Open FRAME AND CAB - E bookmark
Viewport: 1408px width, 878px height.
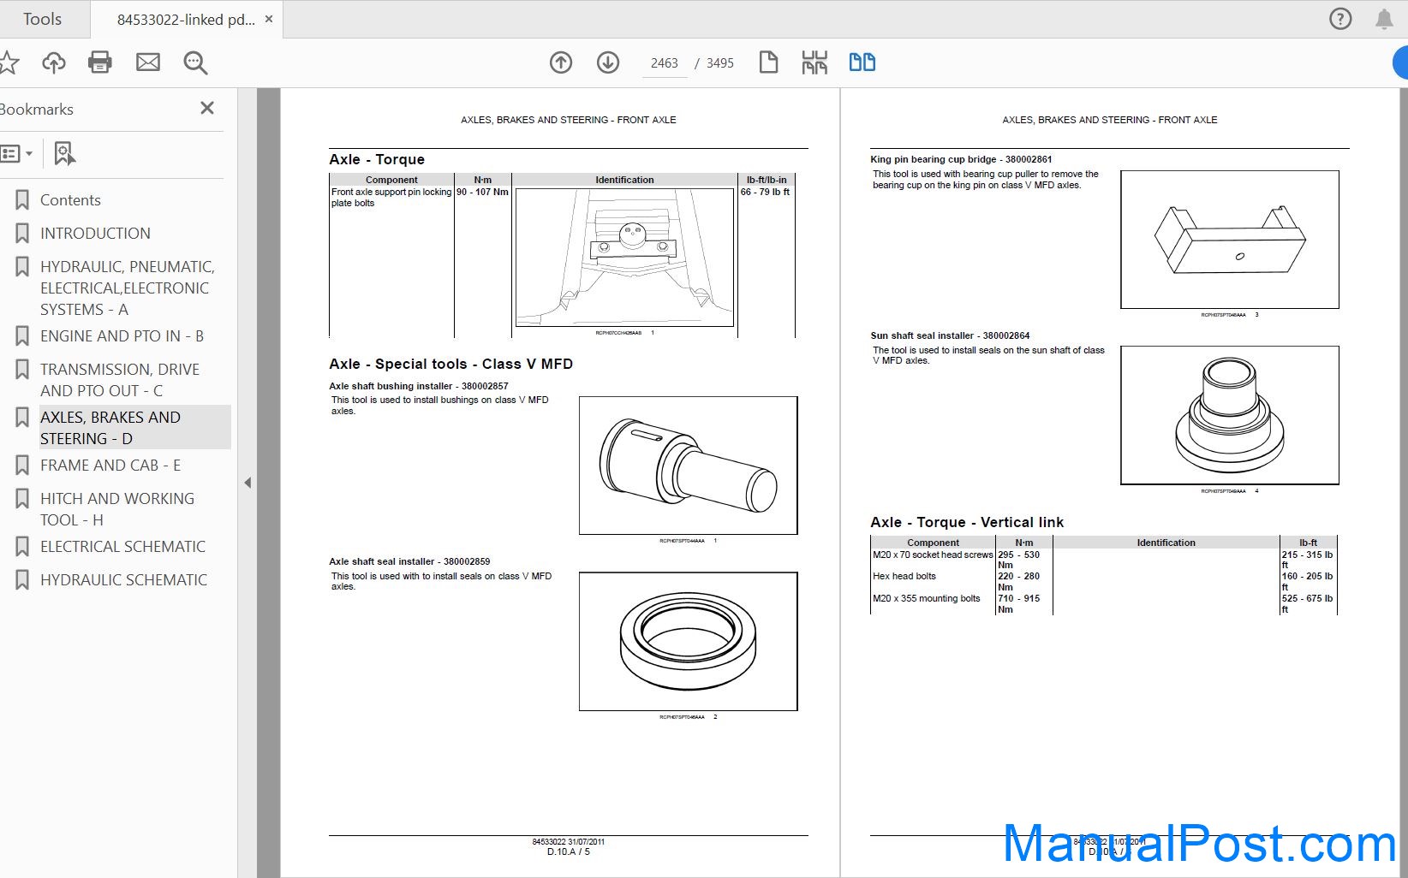click(x=110, y=466)
